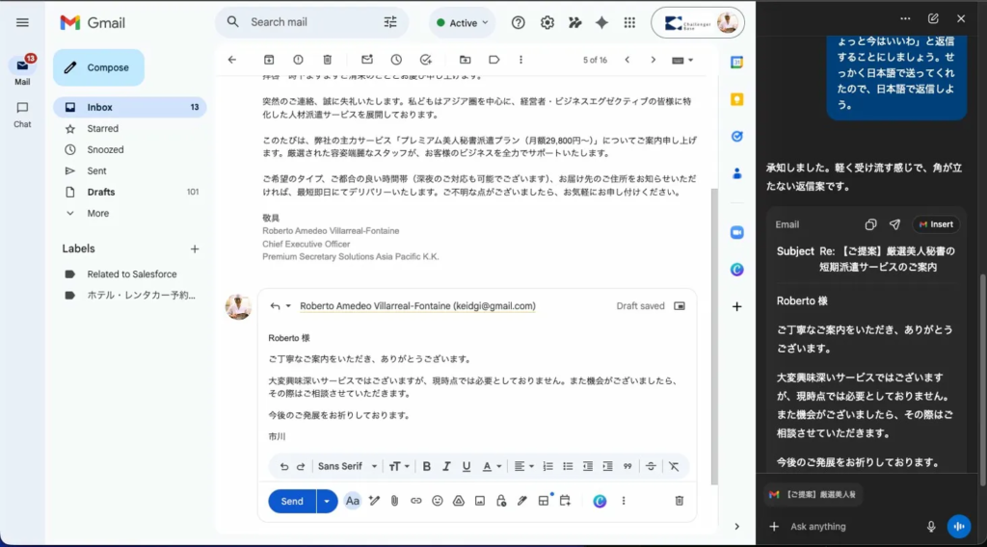
Task: Open more send options arrow
Action: (327, 501)
